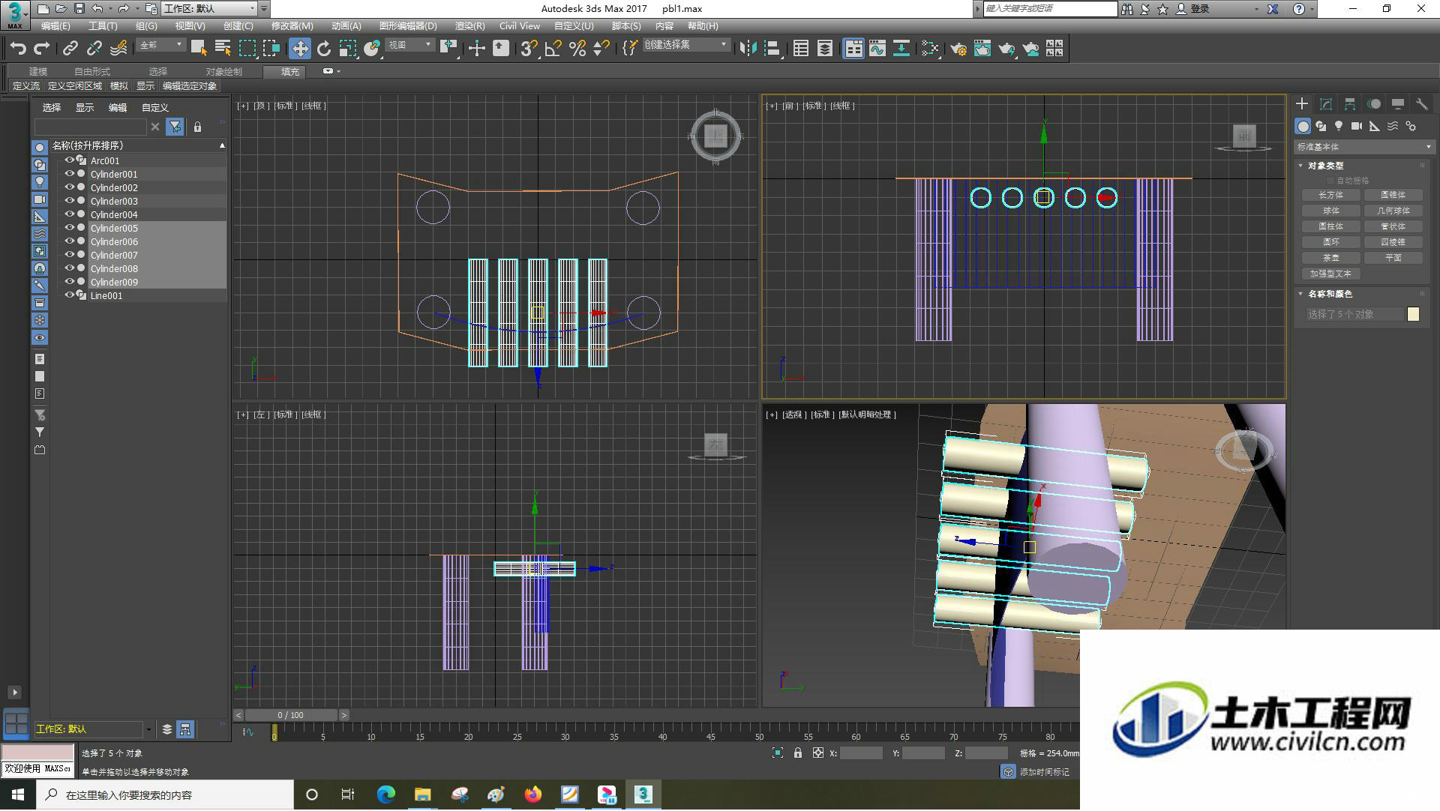This screenshot has width=1440, height=811.
Task: Activate Select and Uniform Scale tool
Action: pyautogui.click(x=348, y=49)
